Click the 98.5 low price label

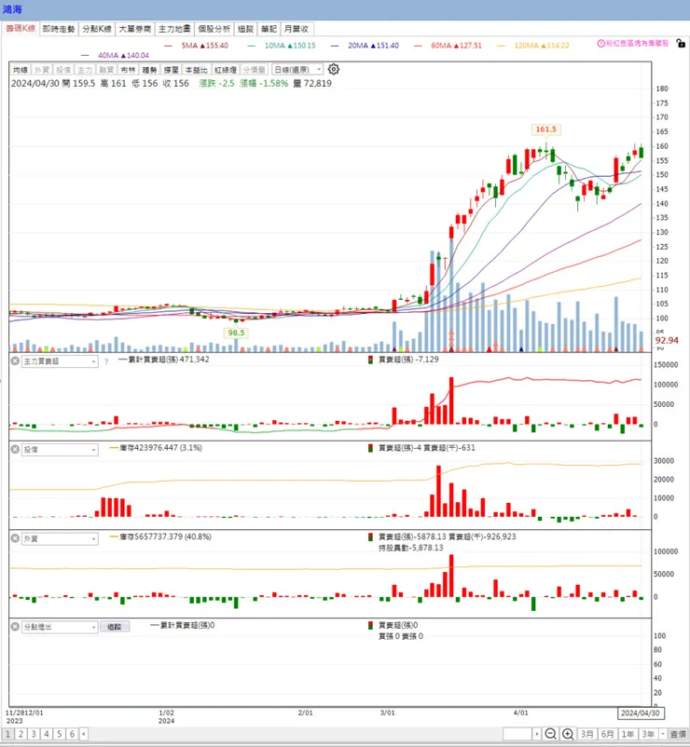pos(236,333)
